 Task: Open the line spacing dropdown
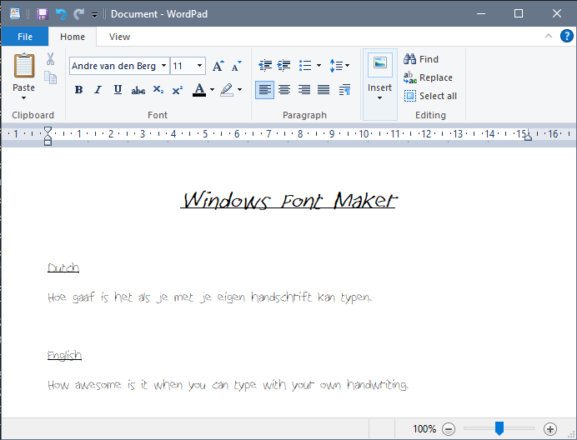click(339, 66)
